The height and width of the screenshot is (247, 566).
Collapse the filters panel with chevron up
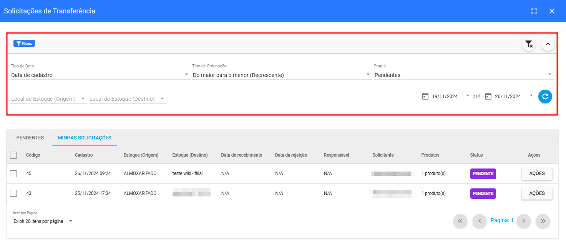pyautogui.click(x=548, y=44)
